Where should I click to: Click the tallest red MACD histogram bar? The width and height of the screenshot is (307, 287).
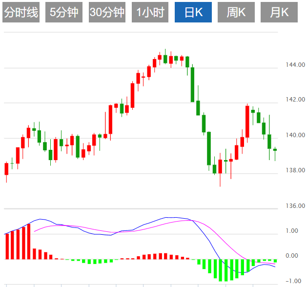[29, 242]
